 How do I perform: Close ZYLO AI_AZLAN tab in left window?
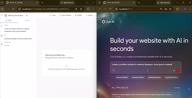pyautogui.click(x=37, y=3)
